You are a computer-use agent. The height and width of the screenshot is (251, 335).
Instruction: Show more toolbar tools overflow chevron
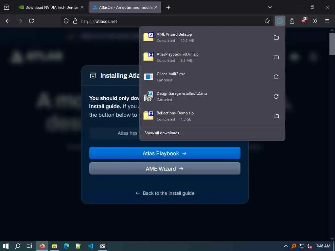click(315, 21)
